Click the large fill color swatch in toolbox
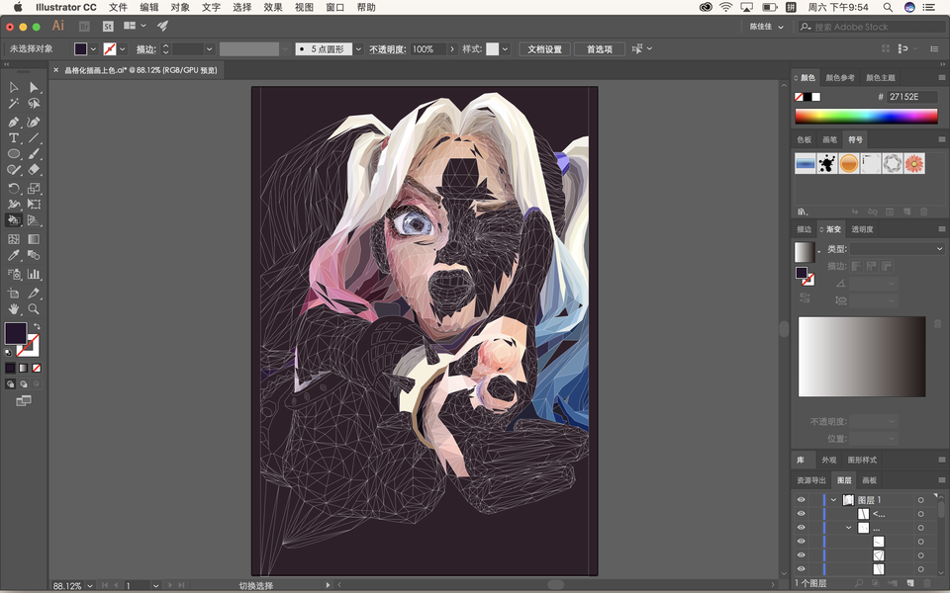The image size is (950, 593). click(16, 333)
